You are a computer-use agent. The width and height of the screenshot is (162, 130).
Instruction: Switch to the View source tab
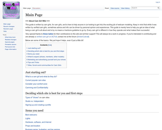point(115,8)
